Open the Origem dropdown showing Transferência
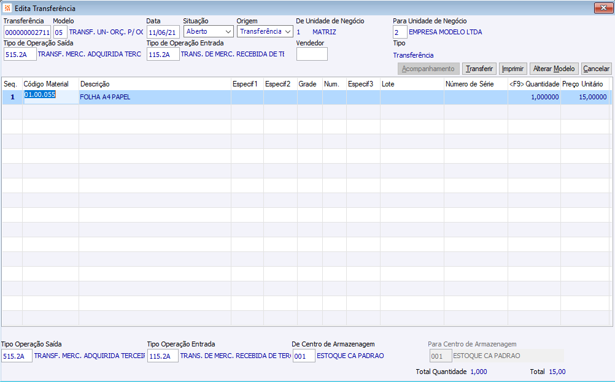Viewport: 615px width, 382px height. (265, 31)
